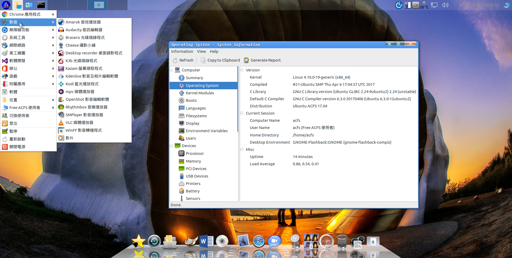Select the Uptime row
512x258 pixels.
257,157
